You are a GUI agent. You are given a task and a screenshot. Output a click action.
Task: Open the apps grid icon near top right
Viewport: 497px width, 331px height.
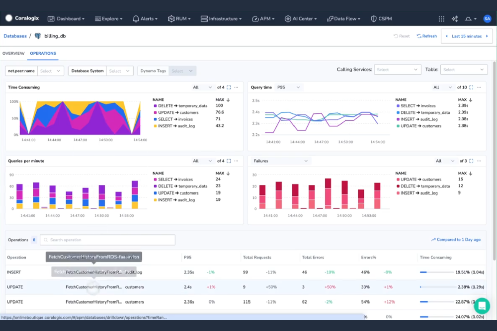pyautogui.click(x=441, y=19)
